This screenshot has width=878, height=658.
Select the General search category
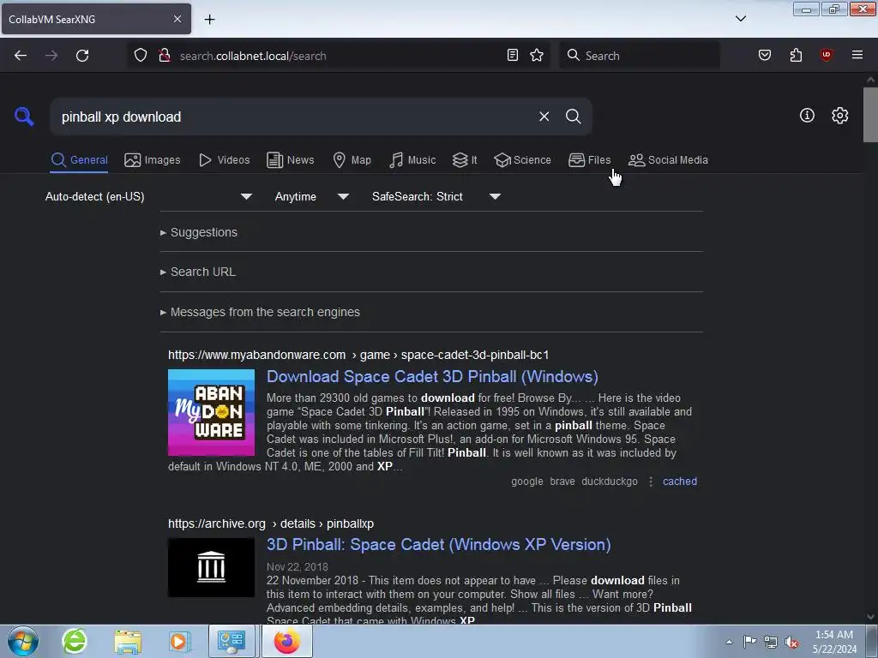click(x=79, y=160)
